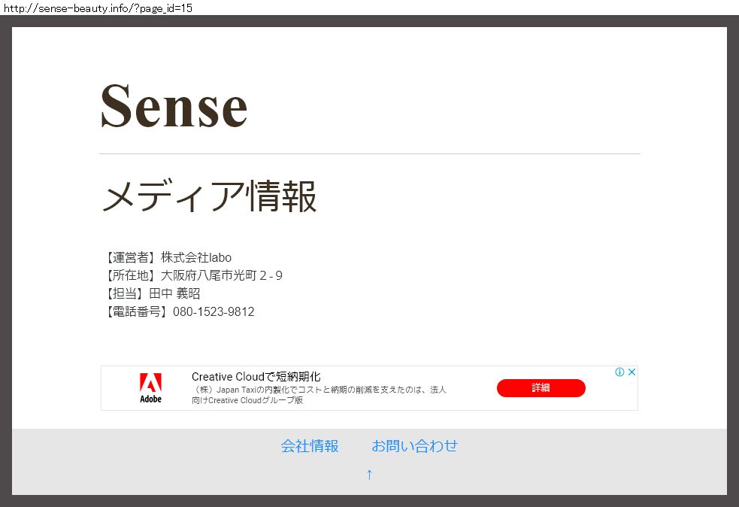Click the sense-beauty.info URL text
The width and height of the screenshot is (739, 507).
point(98,7)
